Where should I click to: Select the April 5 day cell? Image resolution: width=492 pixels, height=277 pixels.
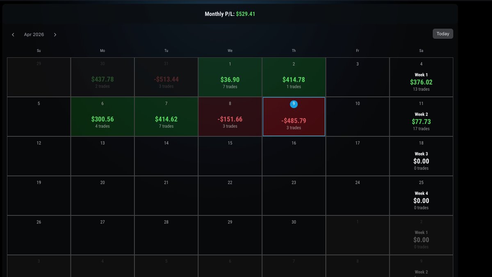point(39,117)
